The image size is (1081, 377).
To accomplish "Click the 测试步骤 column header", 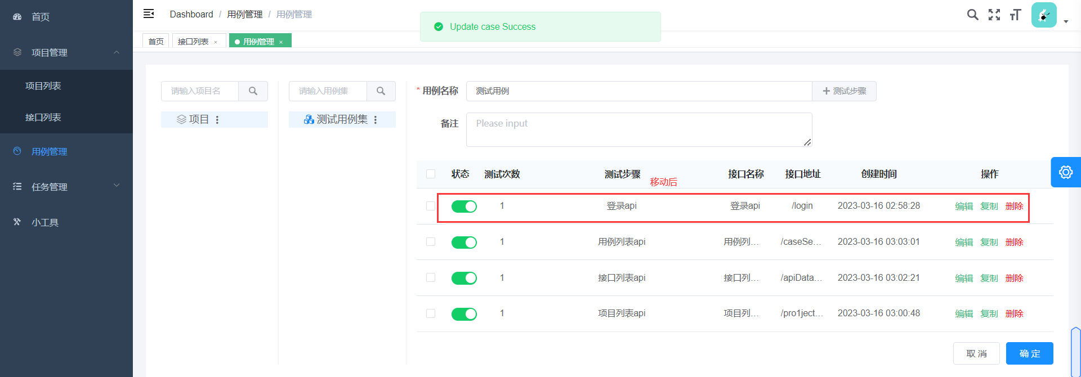I will point(622,174).
